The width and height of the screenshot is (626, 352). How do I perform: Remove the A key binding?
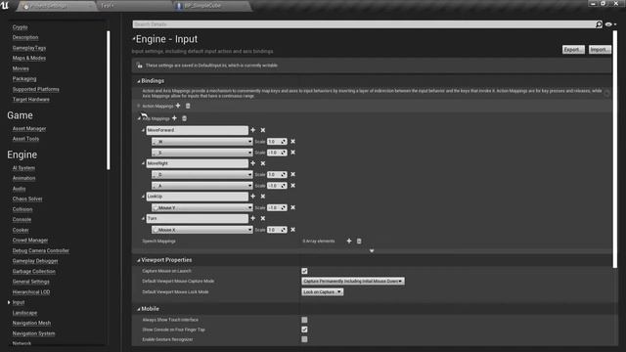pyautogui.click(x=292, y=186)
